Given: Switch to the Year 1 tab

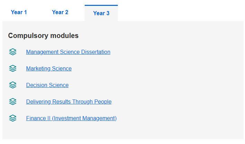Looking at the screenshot, I should [19, 12].
